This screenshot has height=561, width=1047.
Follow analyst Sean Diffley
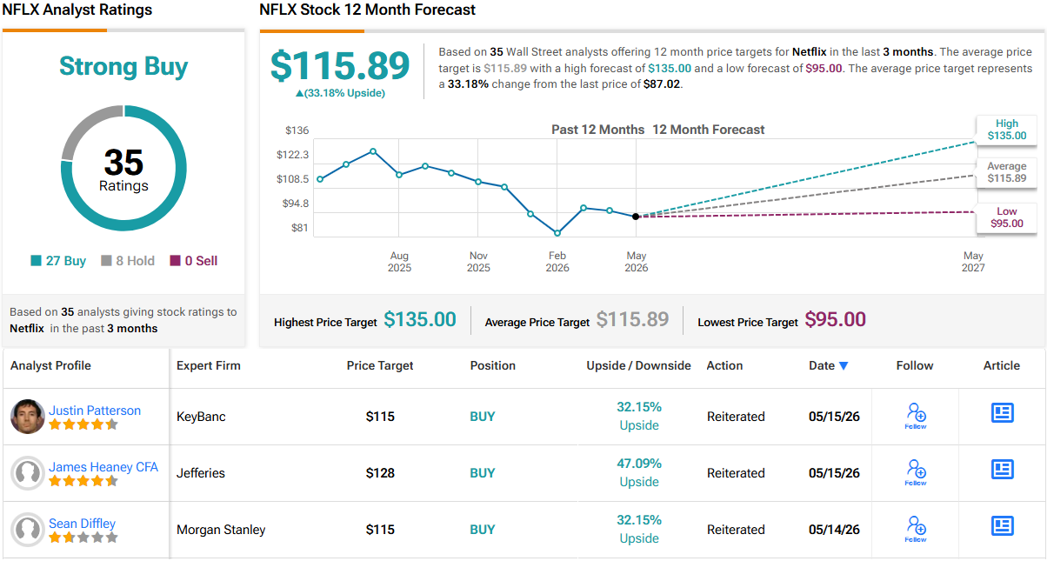916,529
